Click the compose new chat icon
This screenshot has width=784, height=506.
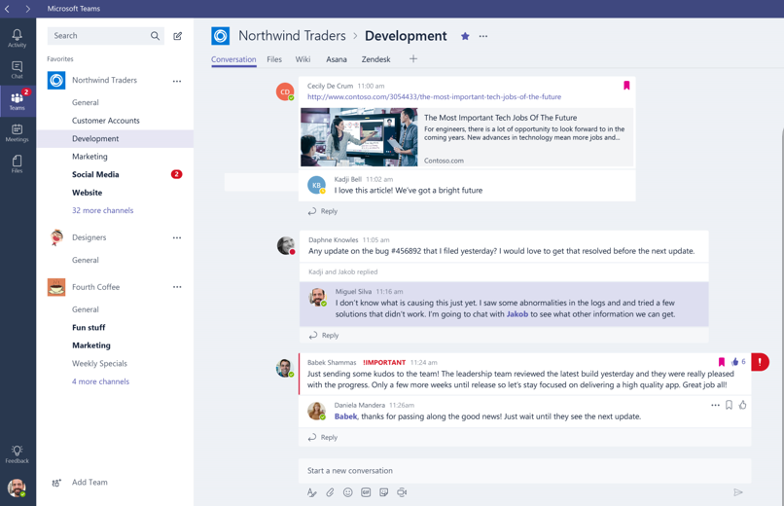coord(178,36)
